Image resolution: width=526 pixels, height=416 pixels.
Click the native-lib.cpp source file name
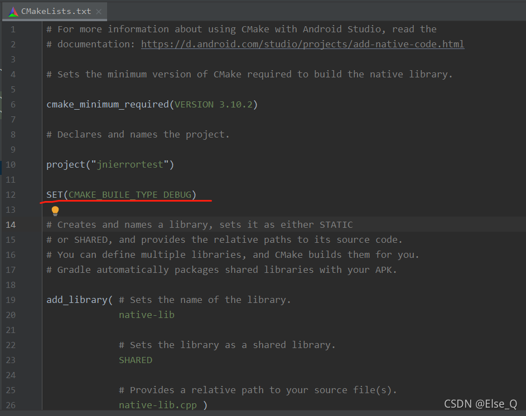pos(158,405)
